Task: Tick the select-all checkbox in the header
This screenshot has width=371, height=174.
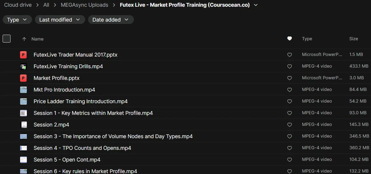Action: (6, 38)
